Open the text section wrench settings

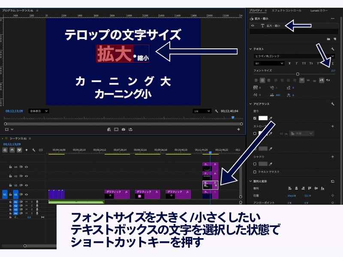point(332,49)
